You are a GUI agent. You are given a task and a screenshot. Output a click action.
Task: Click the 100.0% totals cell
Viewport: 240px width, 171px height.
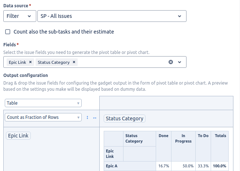coord(219,166)
